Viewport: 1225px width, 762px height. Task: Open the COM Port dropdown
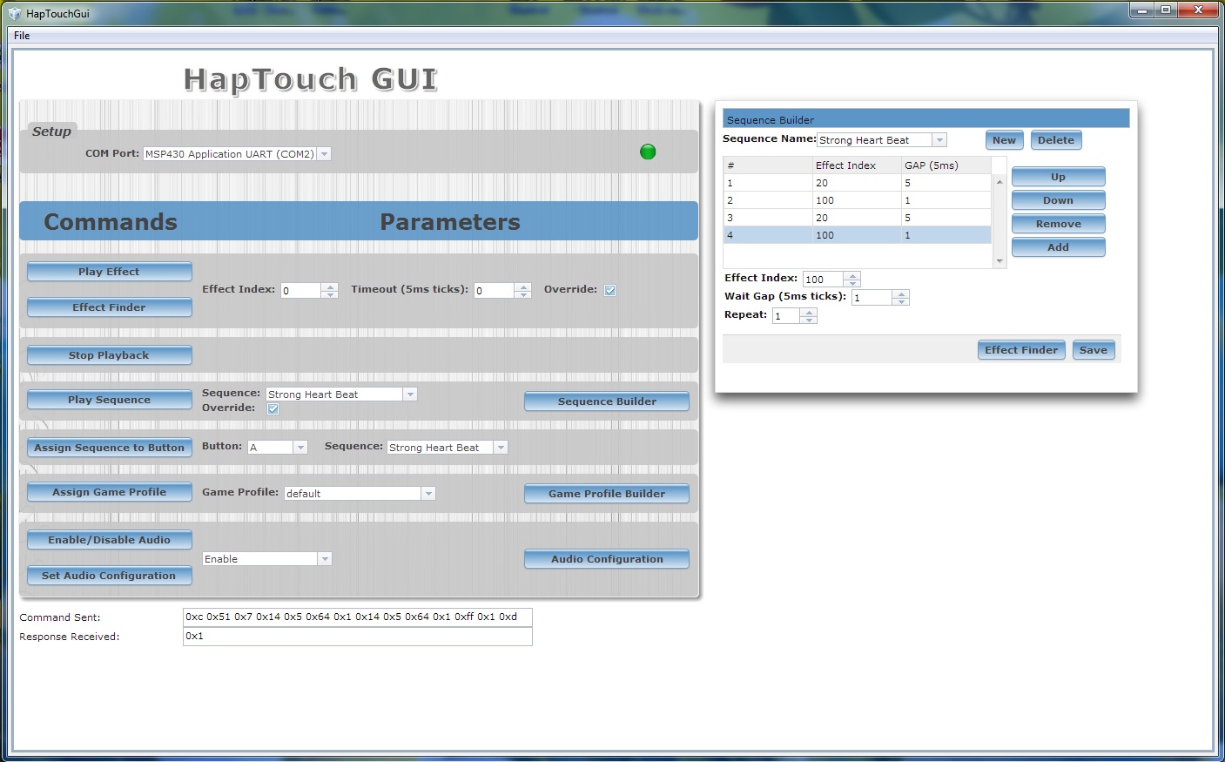click(x=323, y=153)
